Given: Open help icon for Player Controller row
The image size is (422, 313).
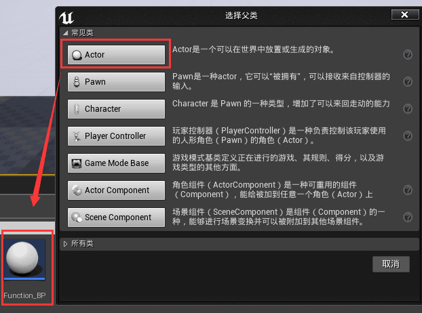Looking at the screenshot, I should [x=408, y=135].
